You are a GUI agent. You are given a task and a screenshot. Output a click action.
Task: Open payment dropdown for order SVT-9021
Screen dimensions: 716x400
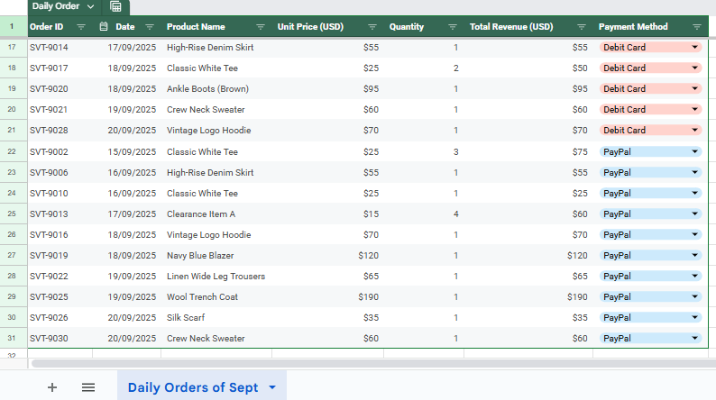[694, 110]
